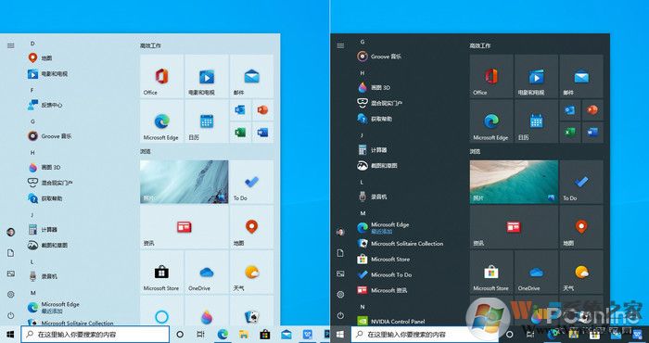Viewport: 649px width, 343px height.
Task: Open Documents shortcut in light Start sidebar
Action: (11, 253)
